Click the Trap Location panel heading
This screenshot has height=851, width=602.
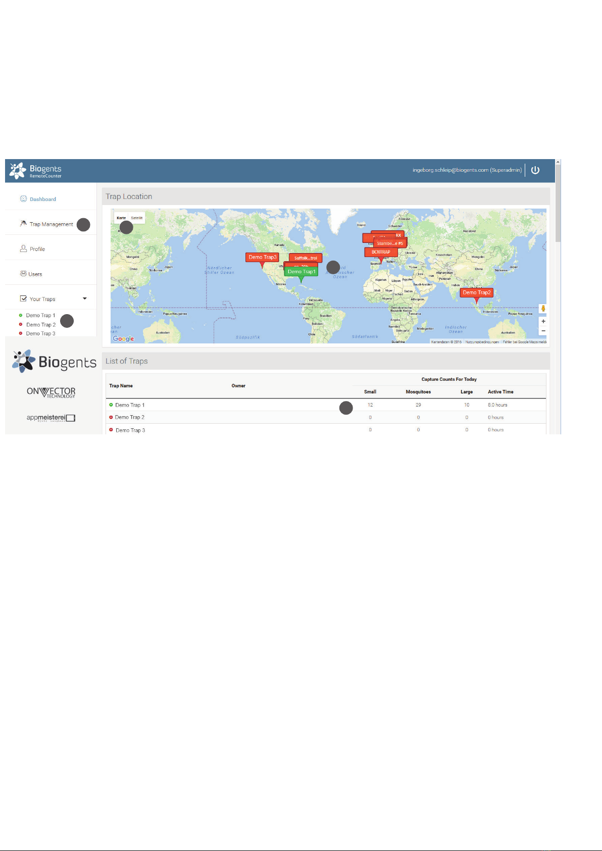(129, 196)
